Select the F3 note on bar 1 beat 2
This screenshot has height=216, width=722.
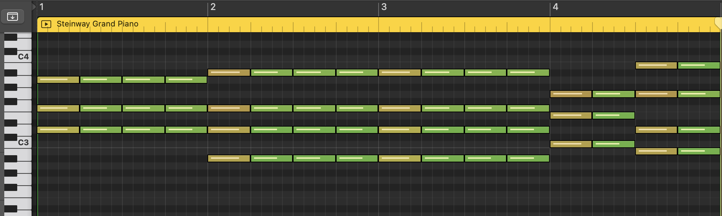coord(101,108)
